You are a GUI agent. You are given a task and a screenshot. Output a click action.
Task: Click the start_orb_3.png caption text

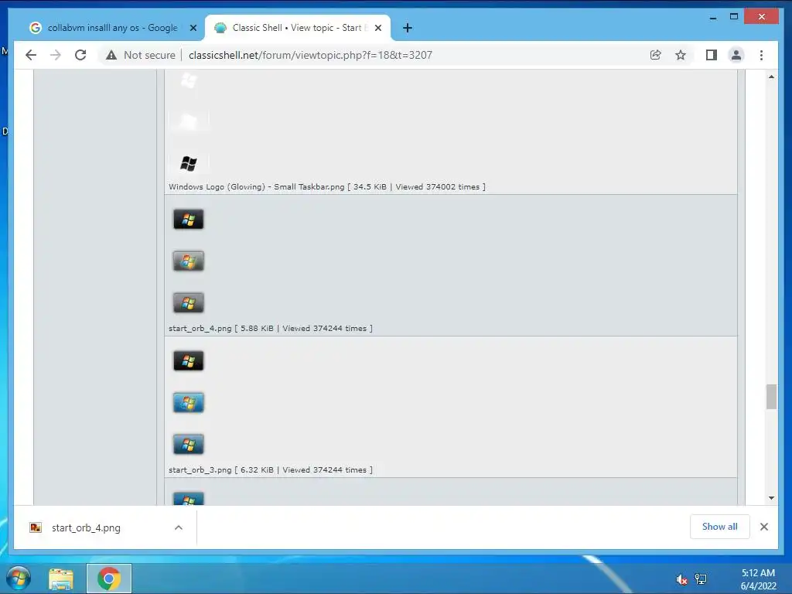pos(270,469)
